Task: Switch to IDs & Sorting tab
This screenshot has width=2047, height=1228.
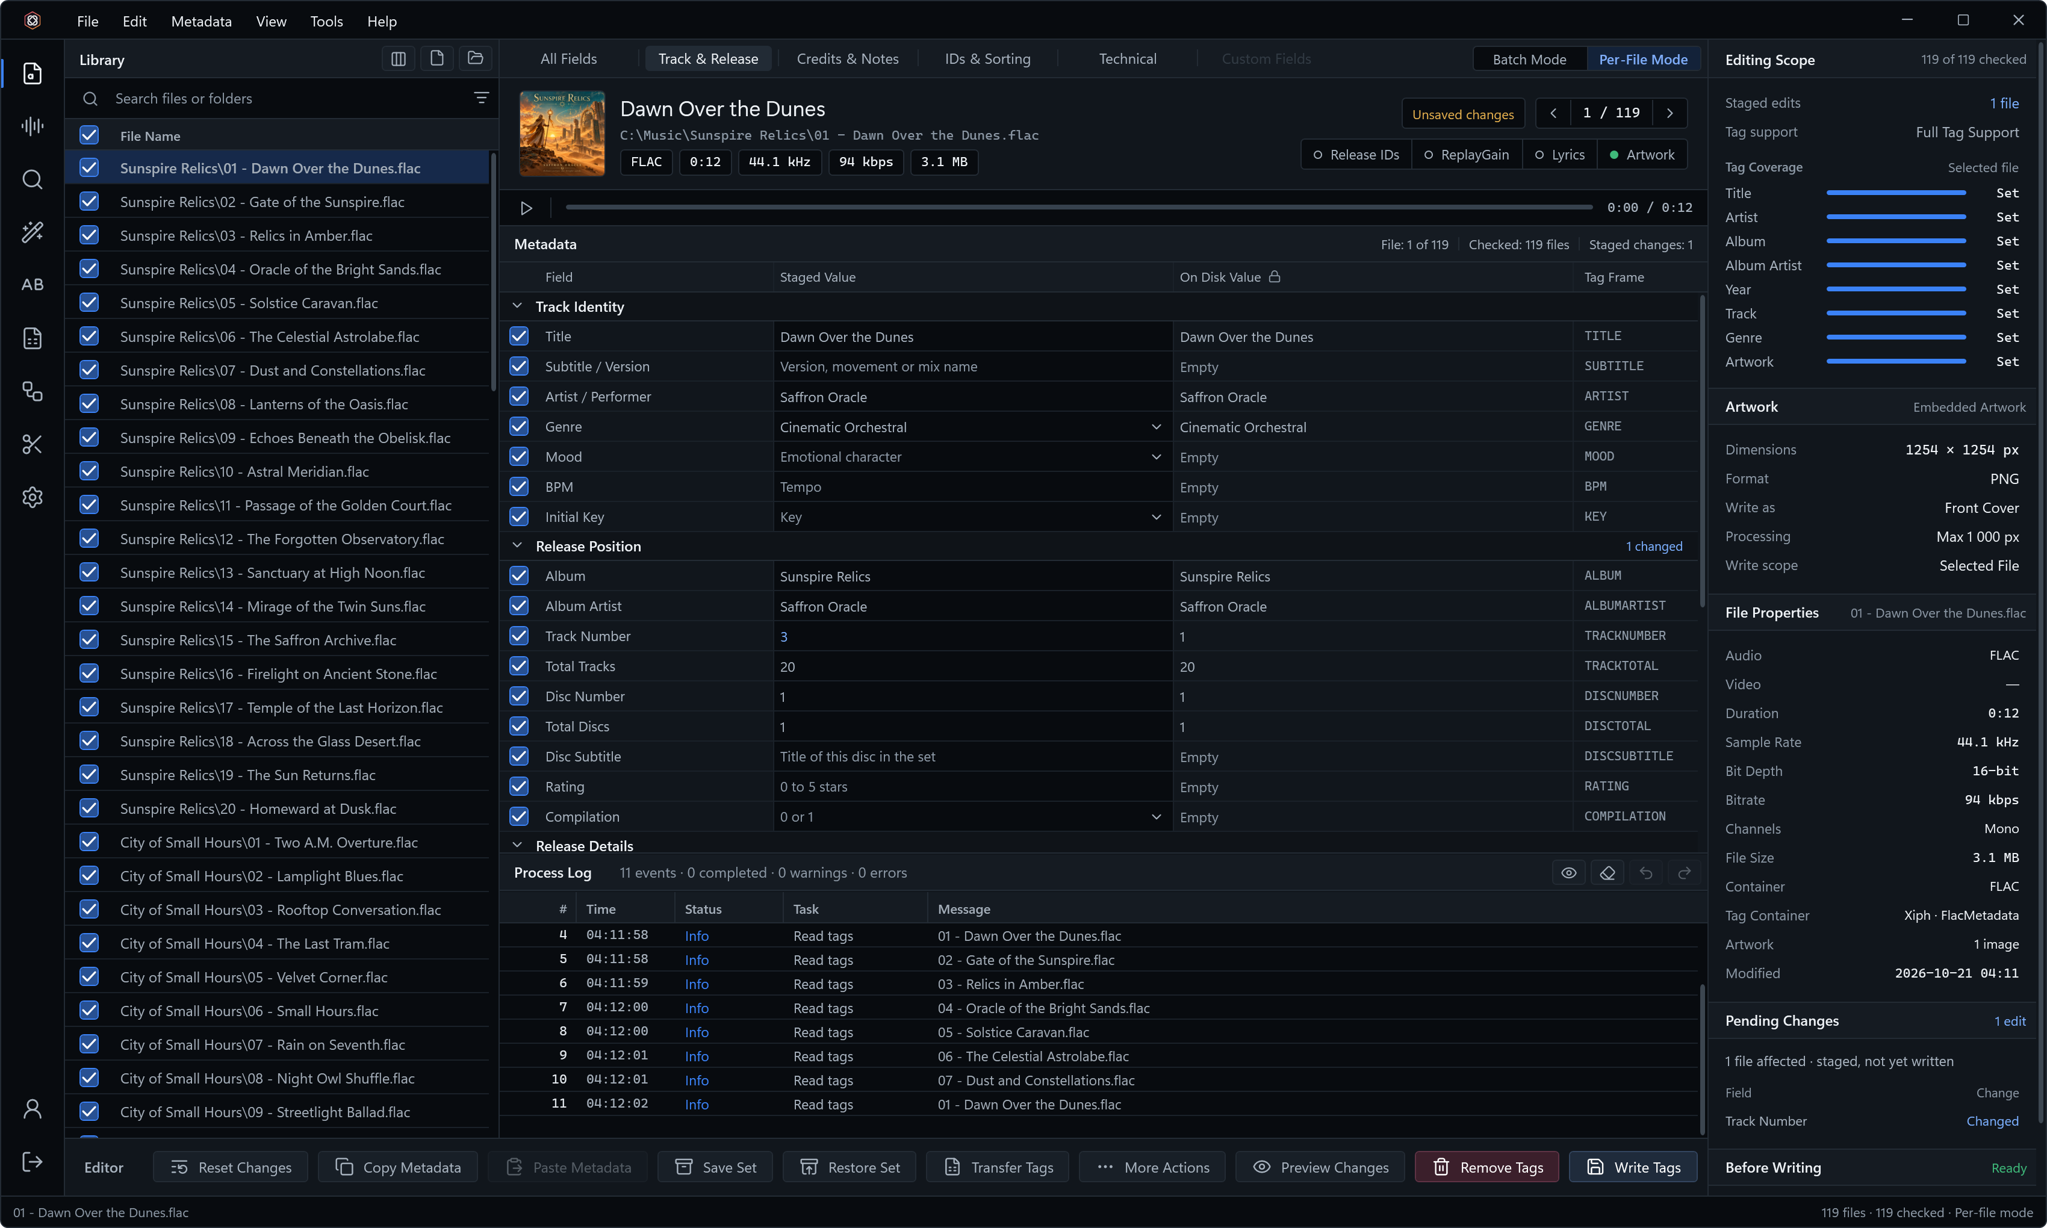Action: click(x=987, y=59)
